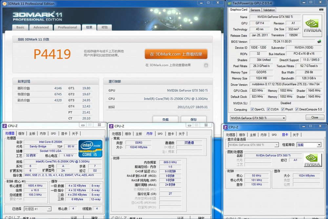Click the Bandwidth 128.3 GB/s value
This screenshot has height=219, width=328.
coord(309,78)
